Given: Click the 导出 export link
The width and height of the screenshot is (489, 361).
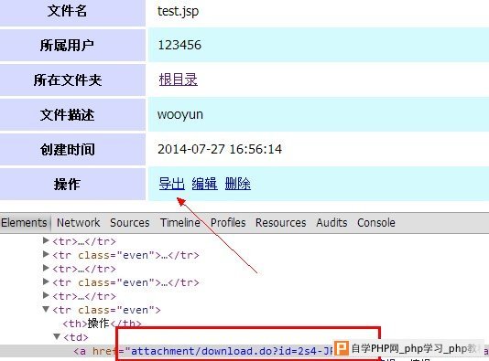Looking at the screenshot, I should pyautogui.click(x=172, y=184).
